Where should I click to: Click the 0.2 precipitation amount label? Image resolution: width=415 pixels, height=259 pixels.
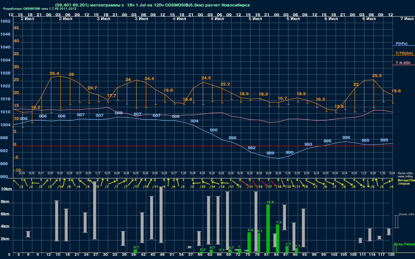coord(203,250)
